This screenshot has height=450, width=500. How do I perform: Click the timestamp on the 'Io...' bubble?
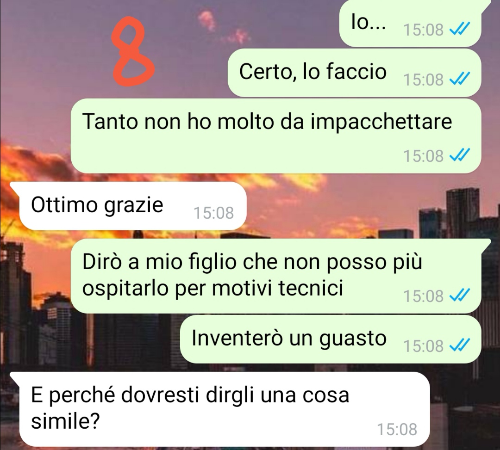(x=424, y=30)
